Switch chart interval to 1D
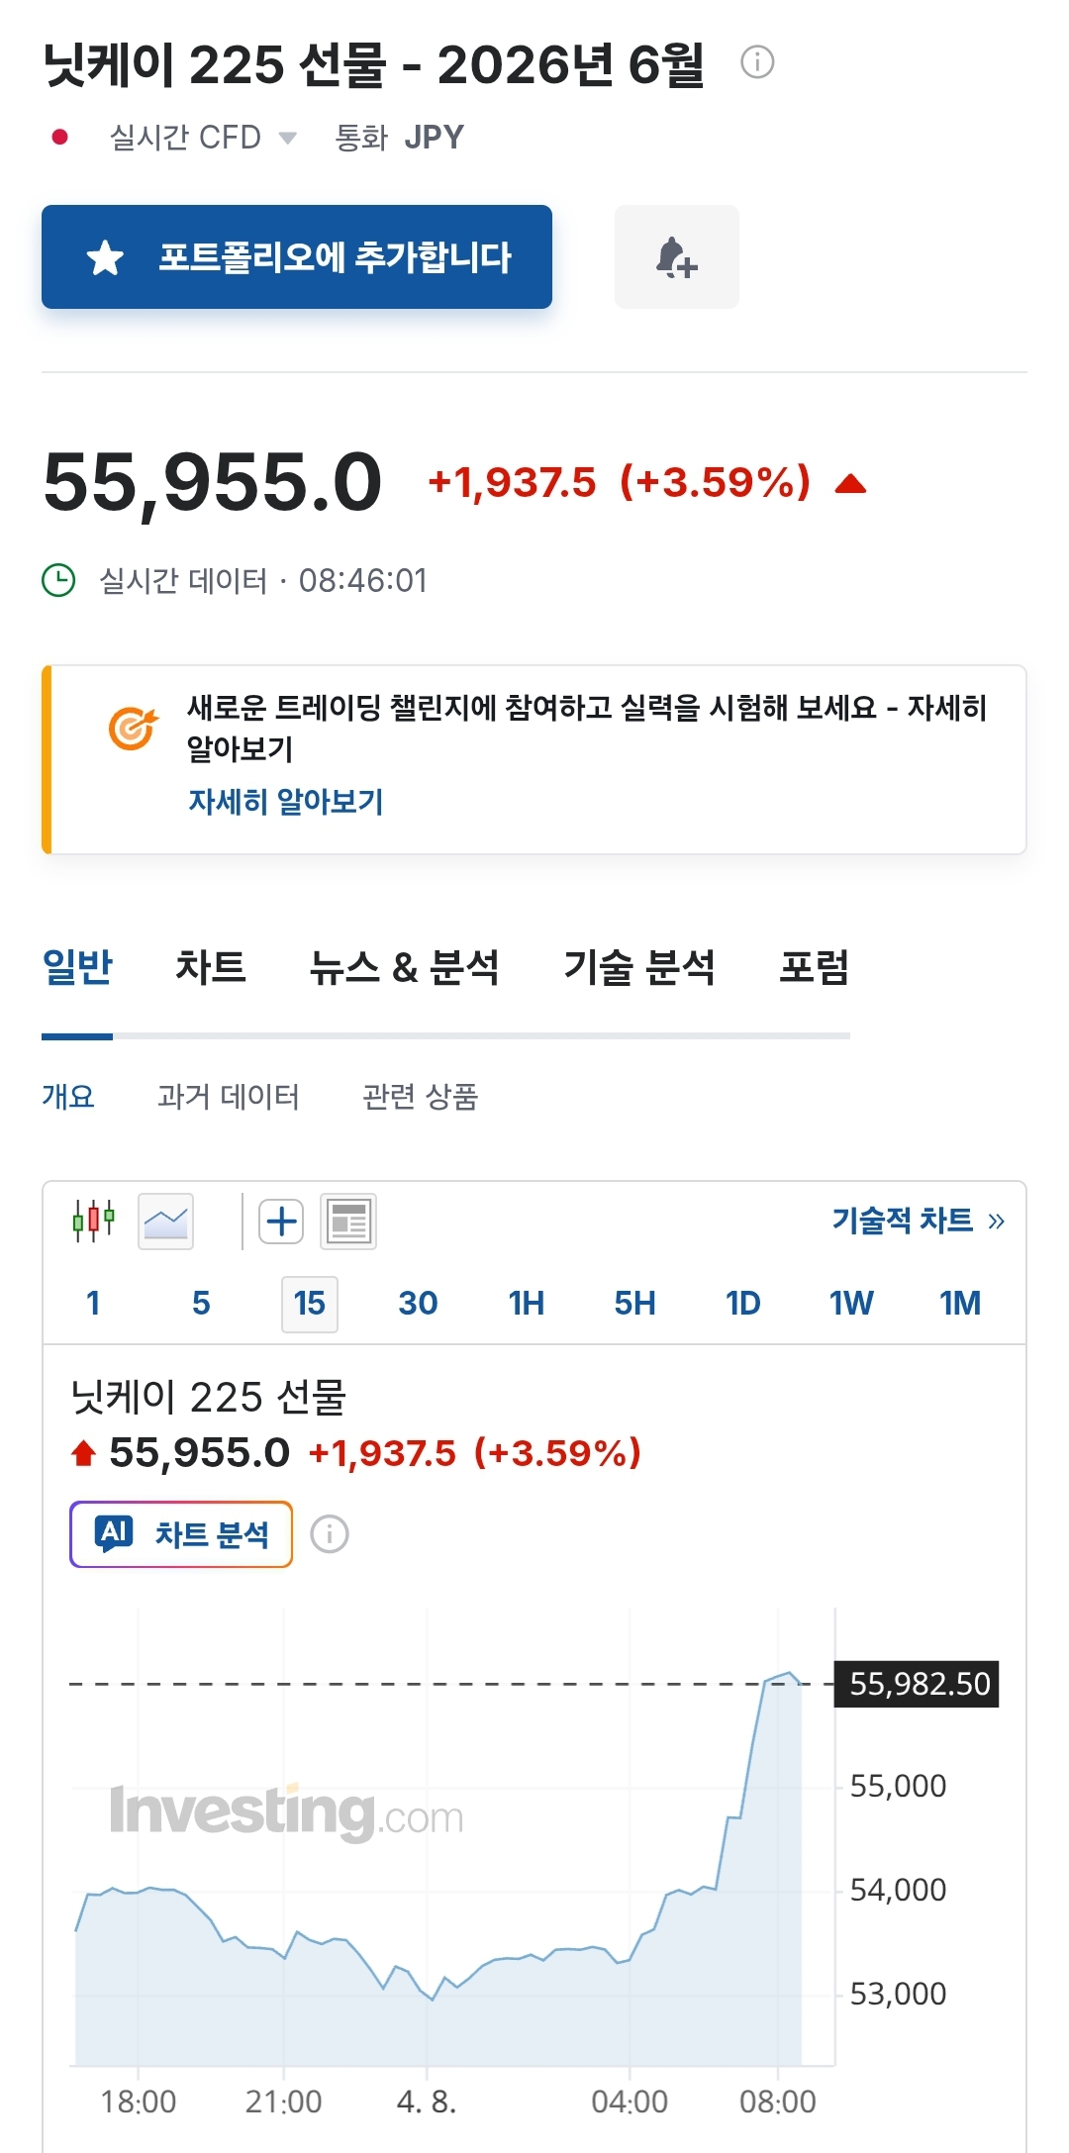1069x2153 pixels. click(x=742, y=1304)
